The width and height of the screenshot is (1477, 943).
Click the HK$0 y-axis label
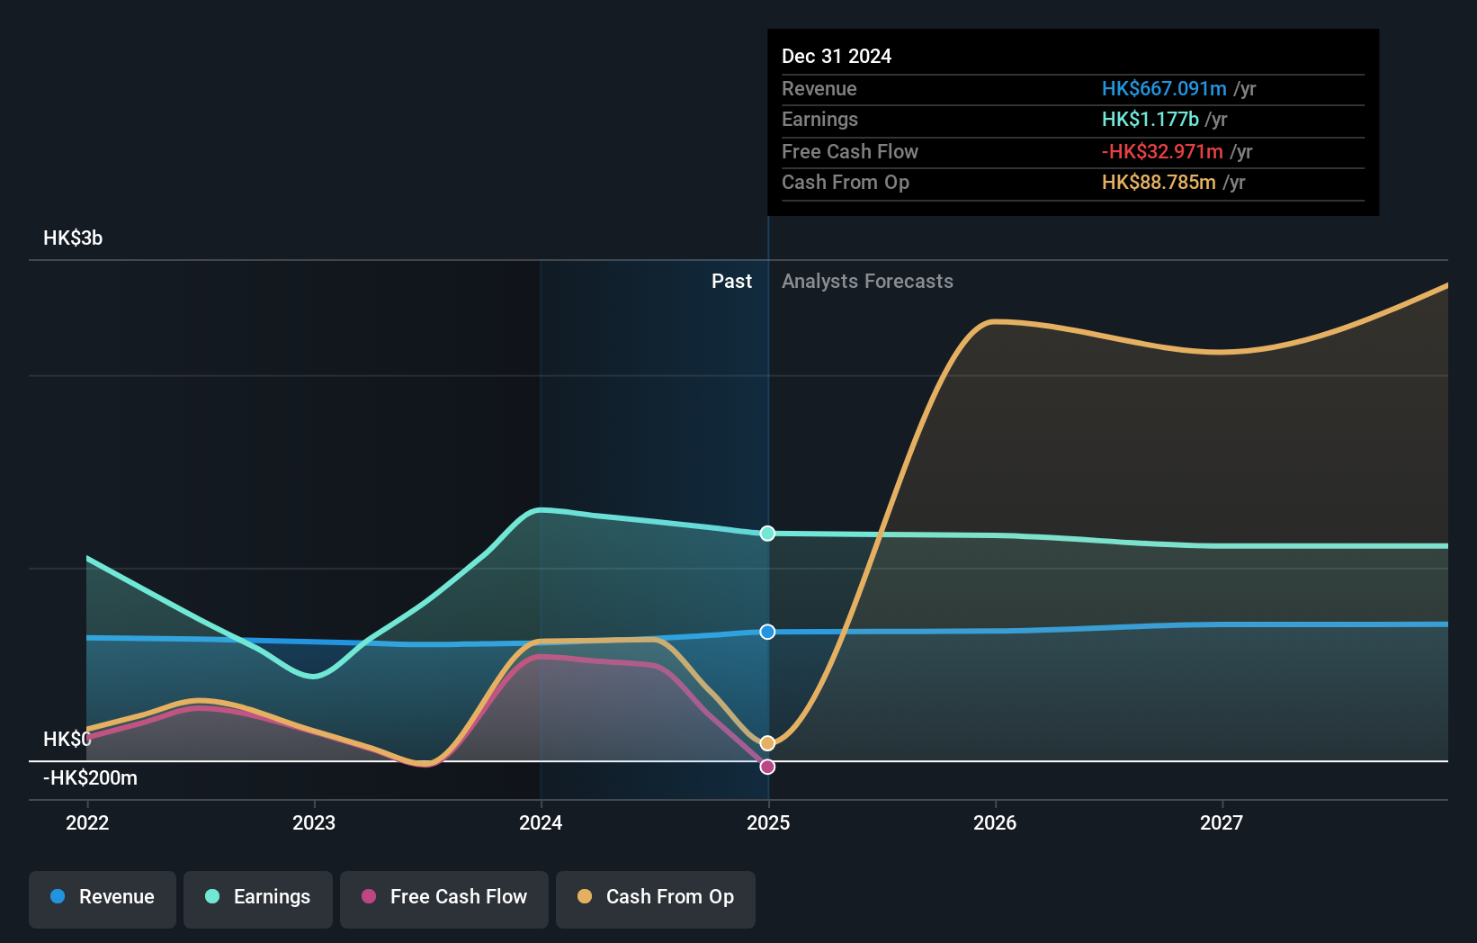[x=67, y=740]
